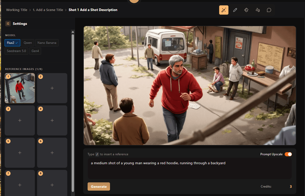The width and height of the screenshot is (305, 196).
Task: Select Nano Banana as the model
Action: click(x=47, y=43)
